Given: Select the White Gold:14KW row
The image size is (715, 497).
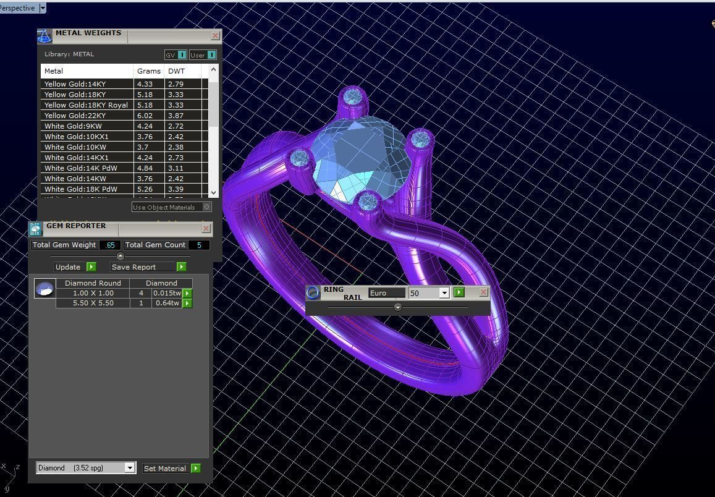Looking at the screenshot, I should point(124,178).
